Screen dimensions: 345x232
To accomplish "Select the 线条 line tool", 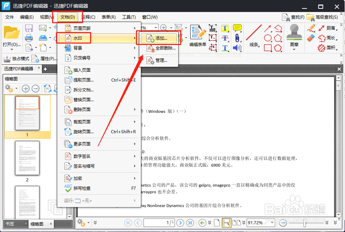I will point(254,36).
